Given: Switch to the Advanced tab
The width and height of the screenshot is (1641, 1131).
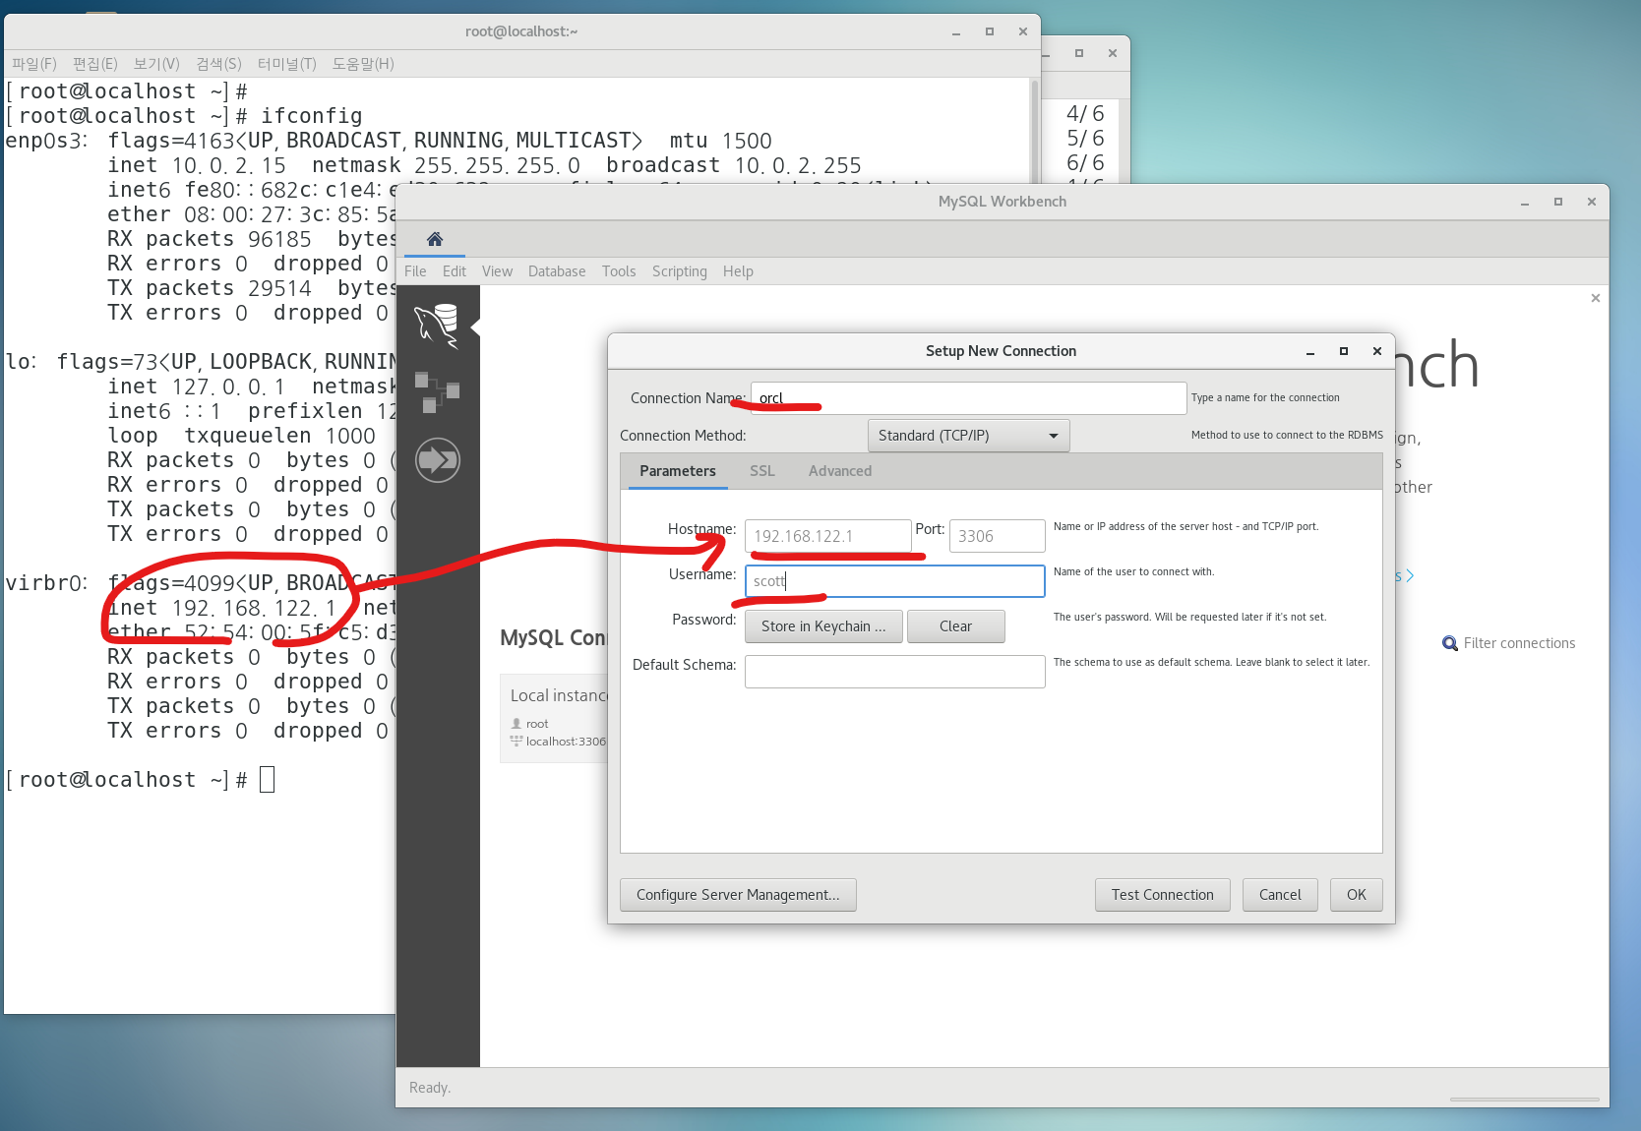Looking at the screenshot, I should click(840, 471).
